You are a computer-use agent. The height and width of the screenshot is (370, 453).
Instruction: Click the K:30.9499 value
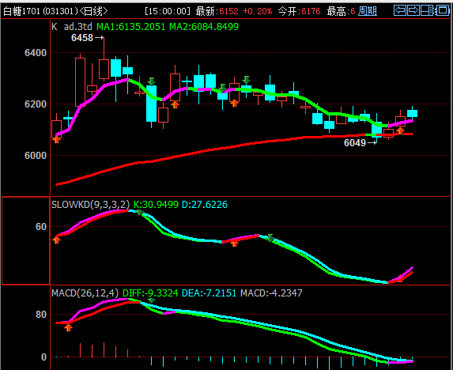pos(156,205)
